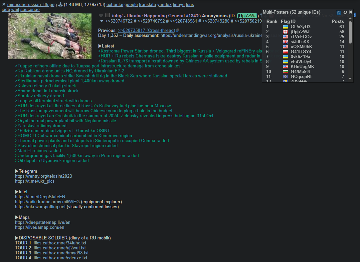Click the Multi-Posters scrollbar thumb
This screenshot has width=360, height=262.
pyautogui.click(x=350, y=32)
